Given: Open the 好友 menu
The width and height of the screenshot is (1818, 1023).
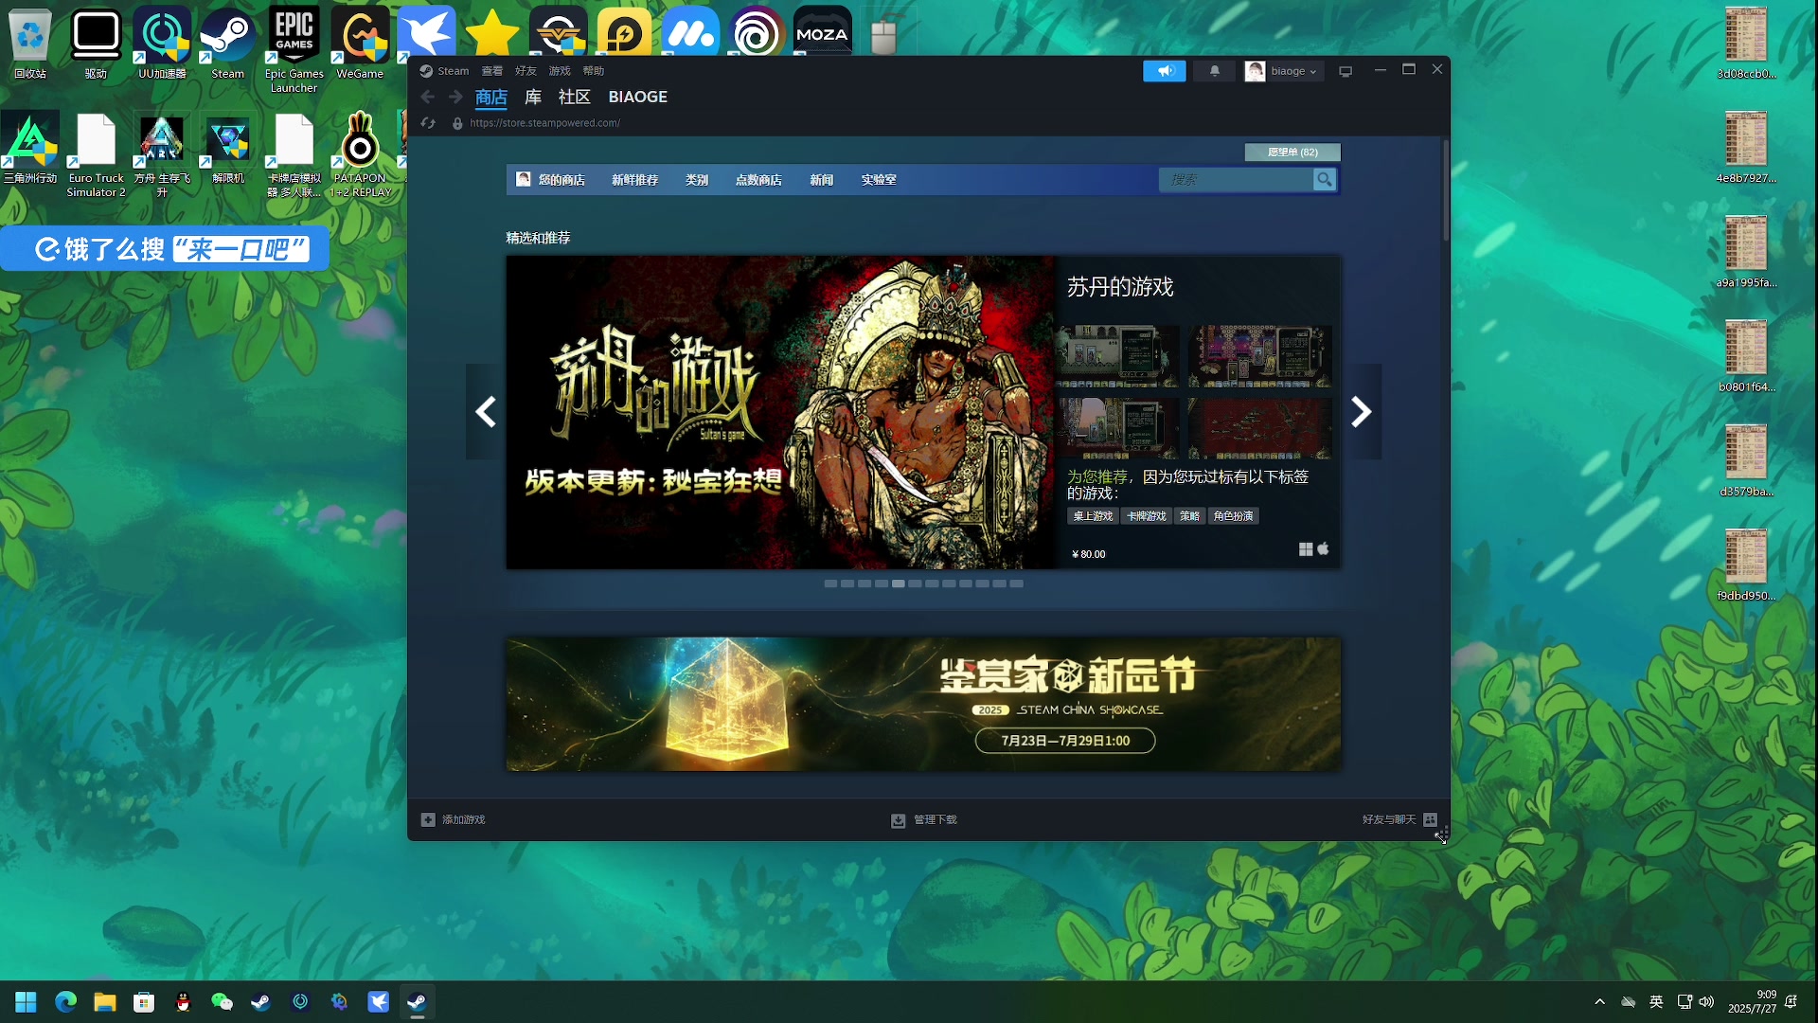Looking at the screenshot, I should 526,71.
